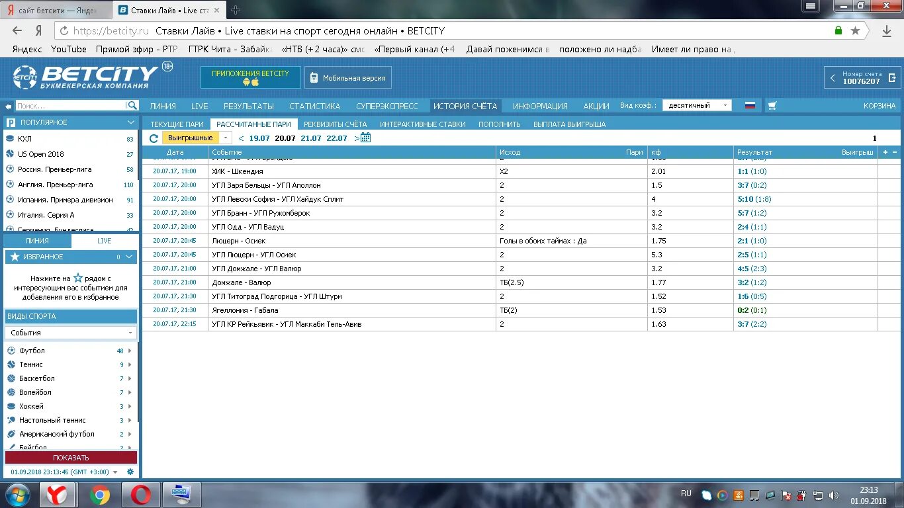
Task: Open a new browser tab with plus
Action: [x=235, y=10]
